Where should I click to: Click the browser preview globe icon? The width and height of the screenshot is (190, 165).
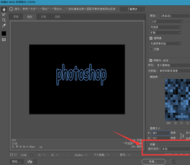tap(30, 162)
